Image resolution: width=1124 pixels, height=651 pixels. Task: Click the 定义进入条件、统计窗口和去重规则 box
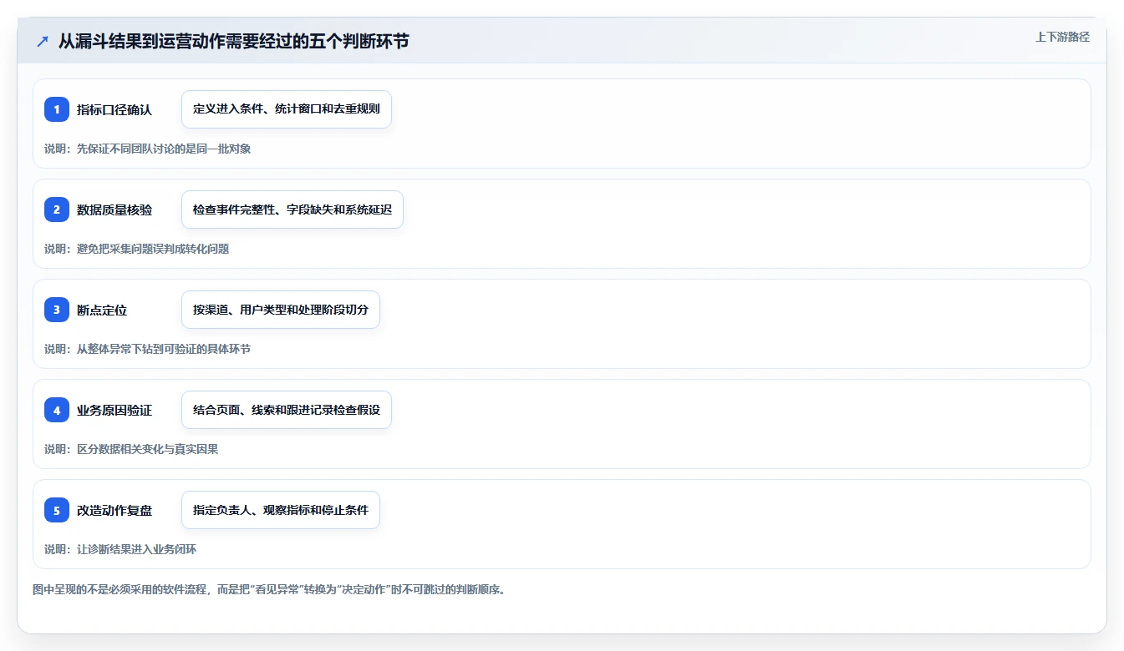287,109
